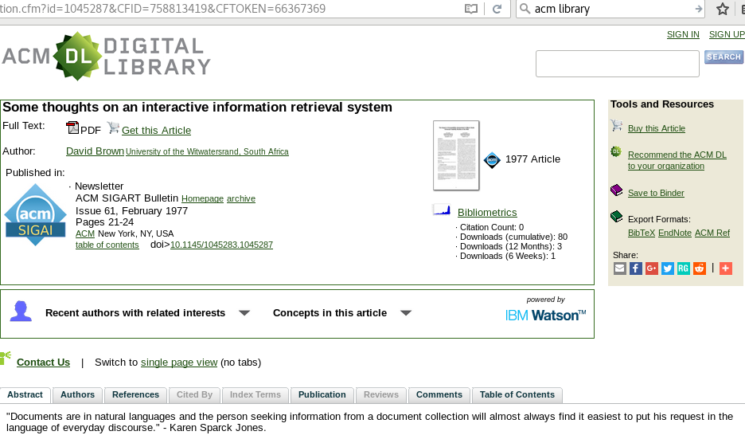Share article on Twitter
The image size is (745, 443).
(668, 269)
